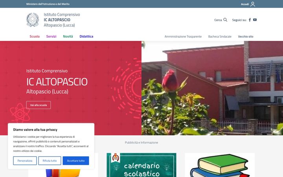Click the Cerca search label
283x177 pixels.
[218, 20]
